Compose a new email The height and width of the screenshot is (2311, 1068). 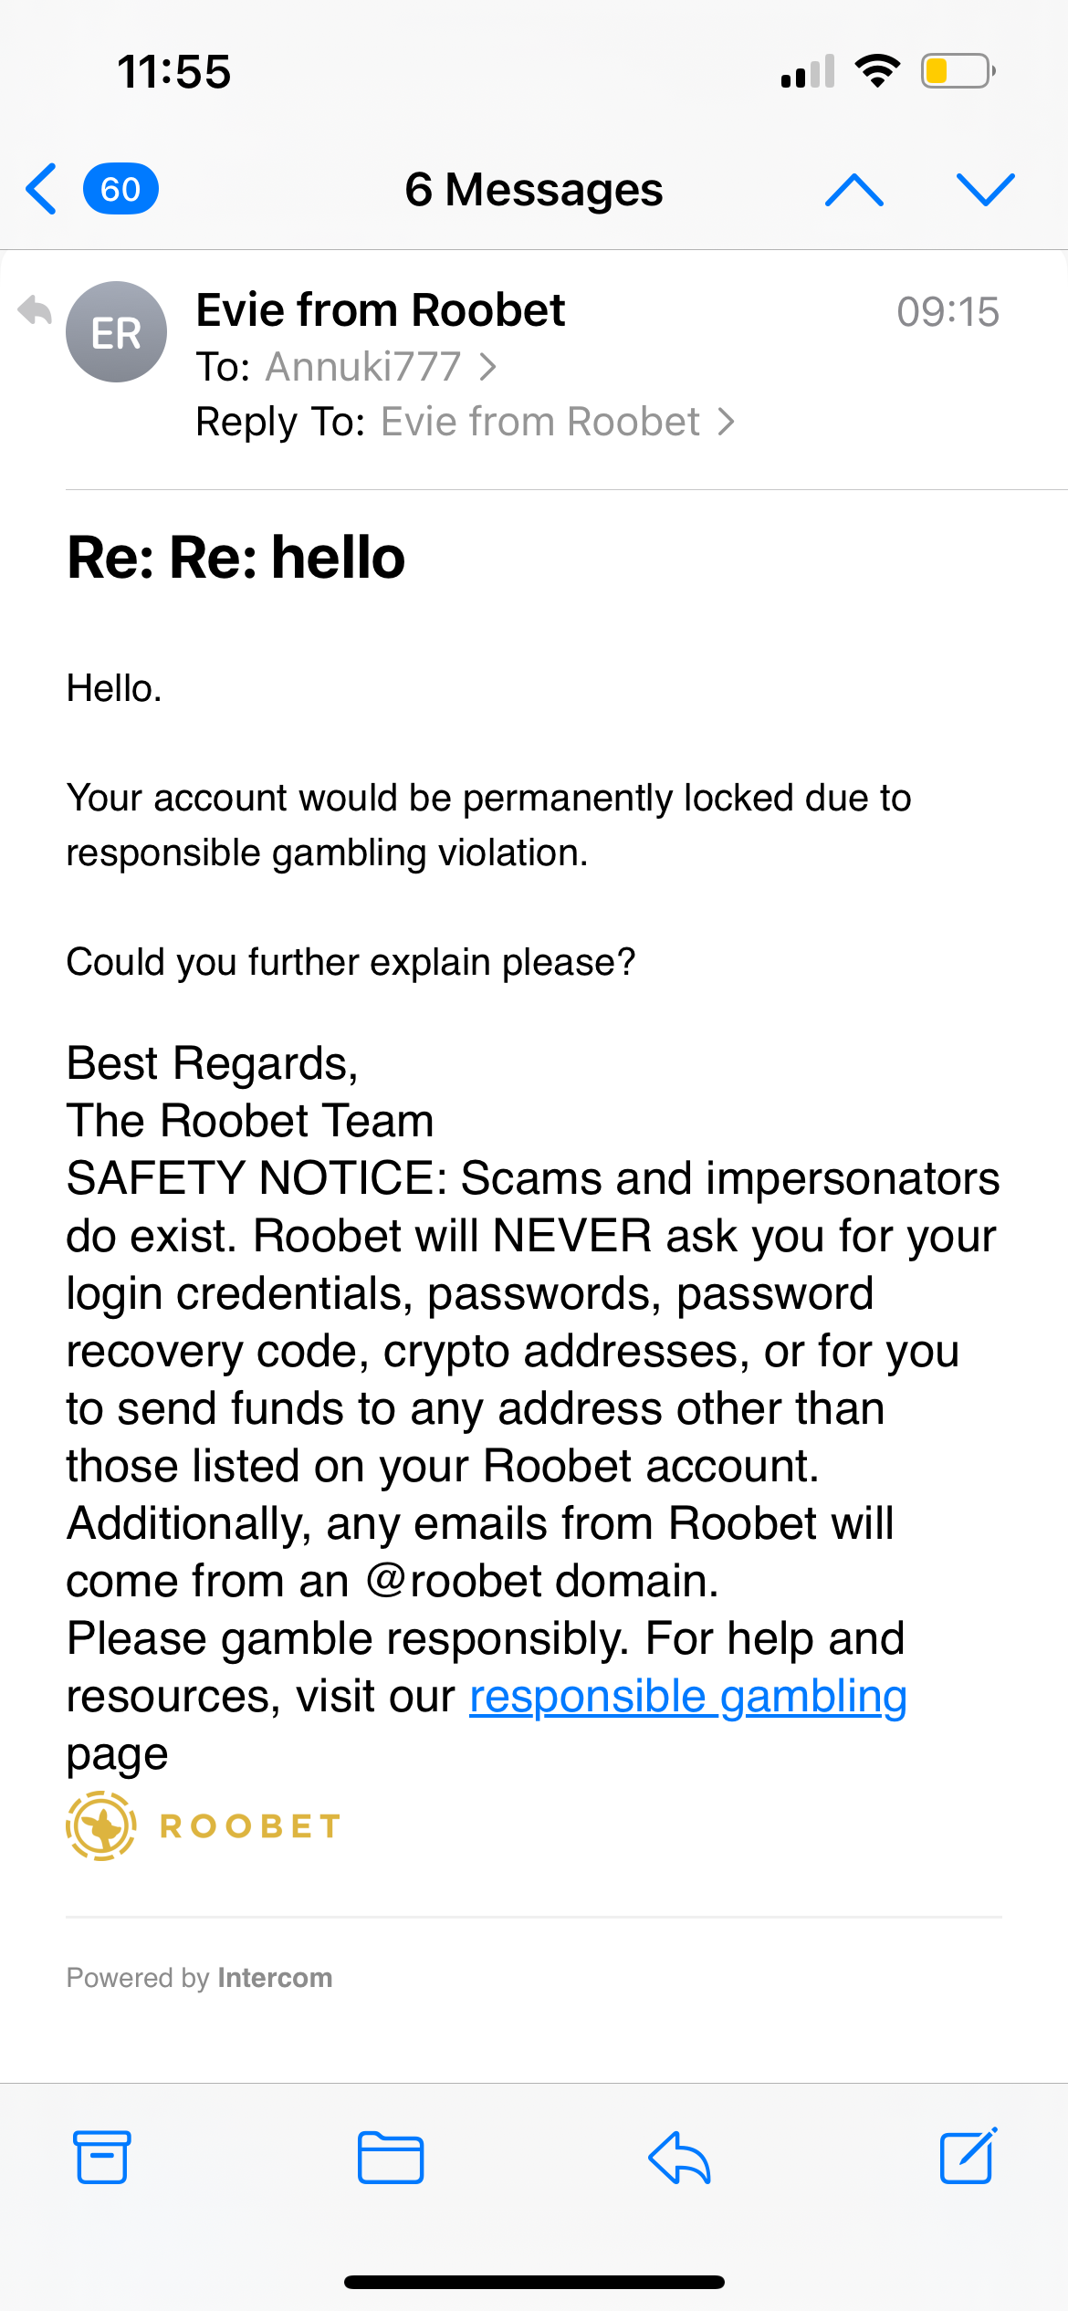click(x=968, y=2158)
